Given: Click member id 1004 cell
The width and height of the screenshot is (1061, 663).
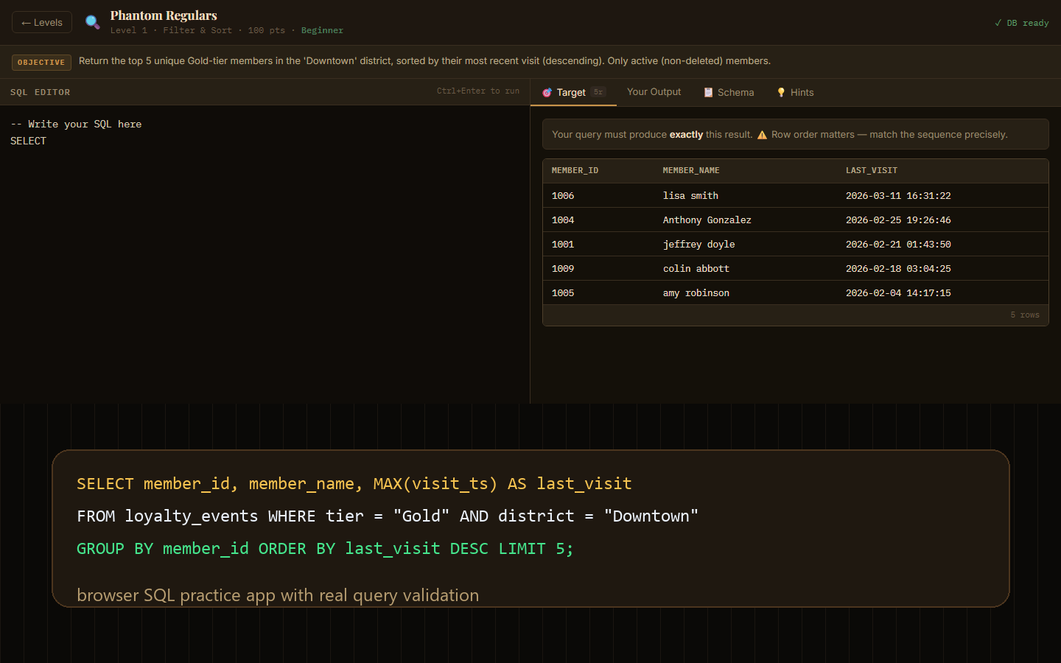Looking at the screenshot, I should (563, 220).
